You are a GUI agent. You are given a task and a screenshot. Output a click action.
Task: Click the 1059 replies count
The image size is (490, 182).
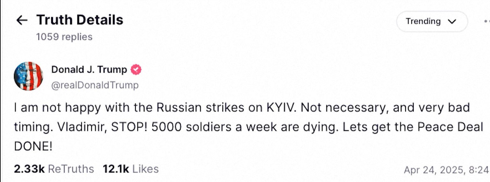click(x=64, y=37)
